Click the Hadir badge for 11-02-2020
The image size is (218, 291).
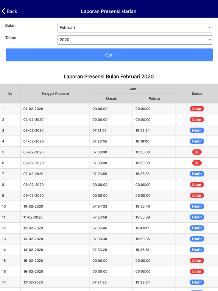(x=197, y=217)
